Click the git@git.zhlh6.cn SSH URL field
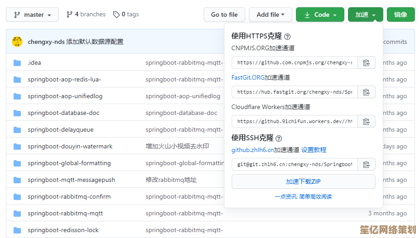The height and width of the screenshot is (238, 419). click(x=295, y=164)
